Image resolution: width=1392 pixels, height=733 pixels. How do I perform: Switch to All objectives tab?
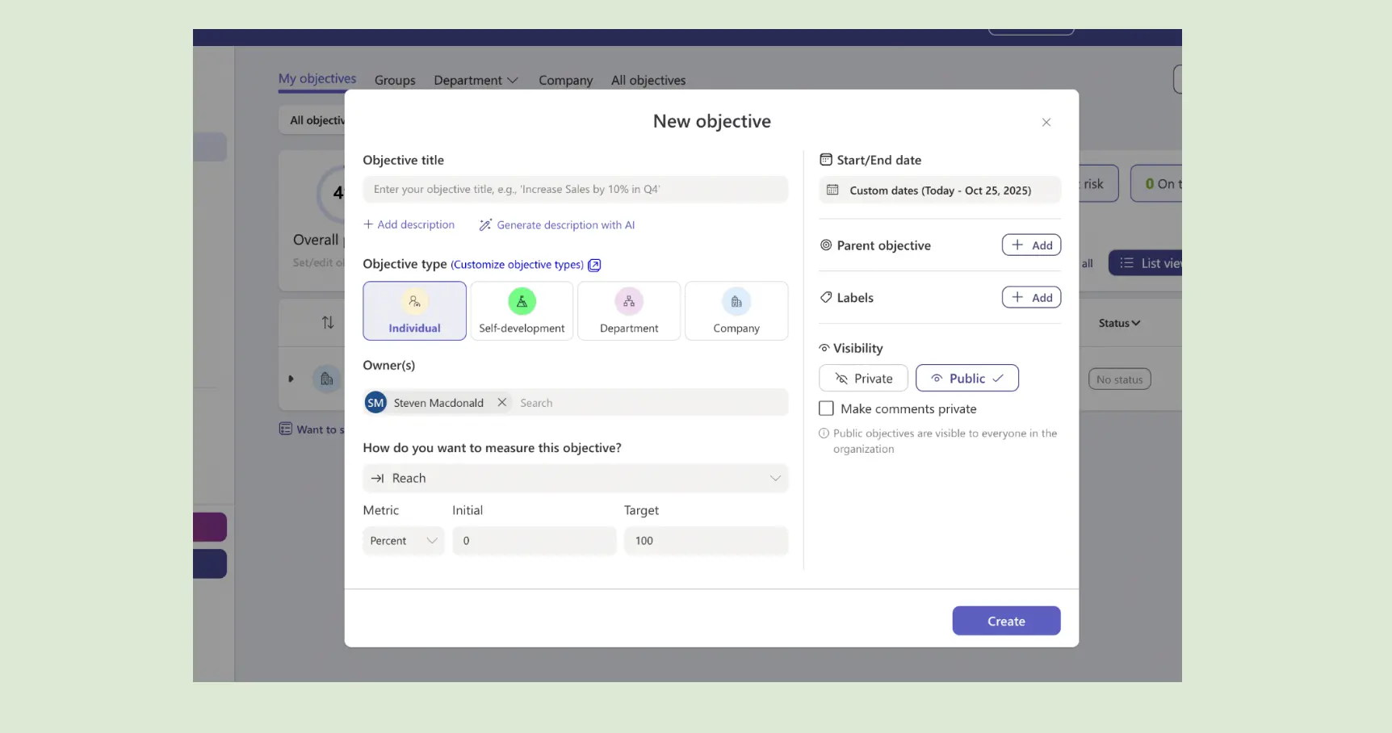pos(648,80)
